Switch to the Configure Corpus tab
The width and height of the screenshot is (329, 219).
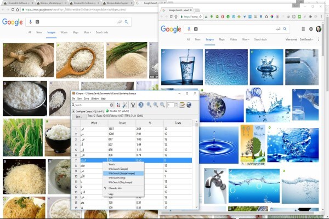[x=88, y=111]
